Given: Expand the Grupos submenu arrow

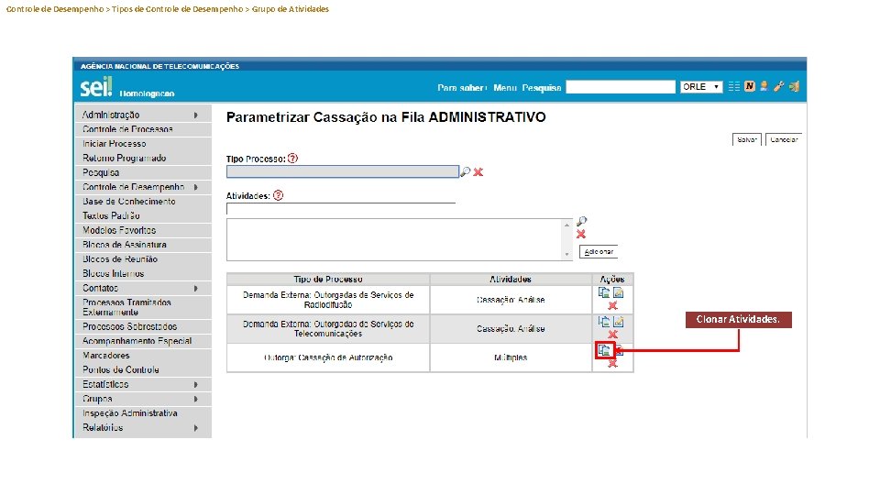Looking at the screenshot, I should [196, 399].
